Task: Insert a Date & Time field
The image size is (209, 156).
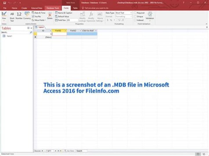Action: click(x=39, y=13)
